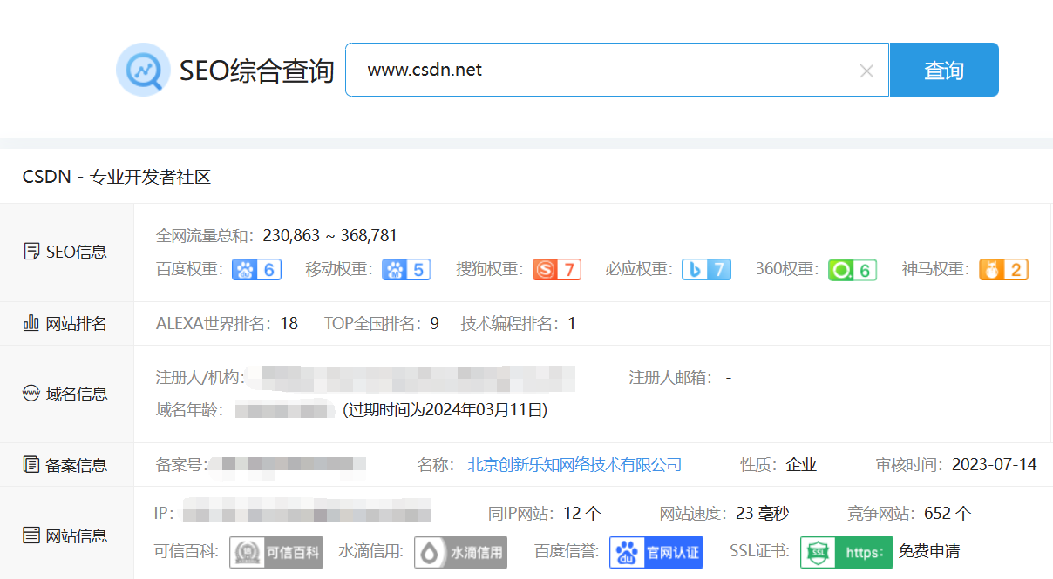Click the 注册人邮箱 label

[670, 378]
